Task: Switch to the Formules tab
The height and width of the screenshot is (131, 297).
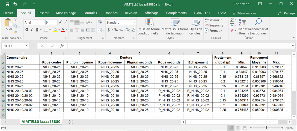Action: tap(90, 13)
